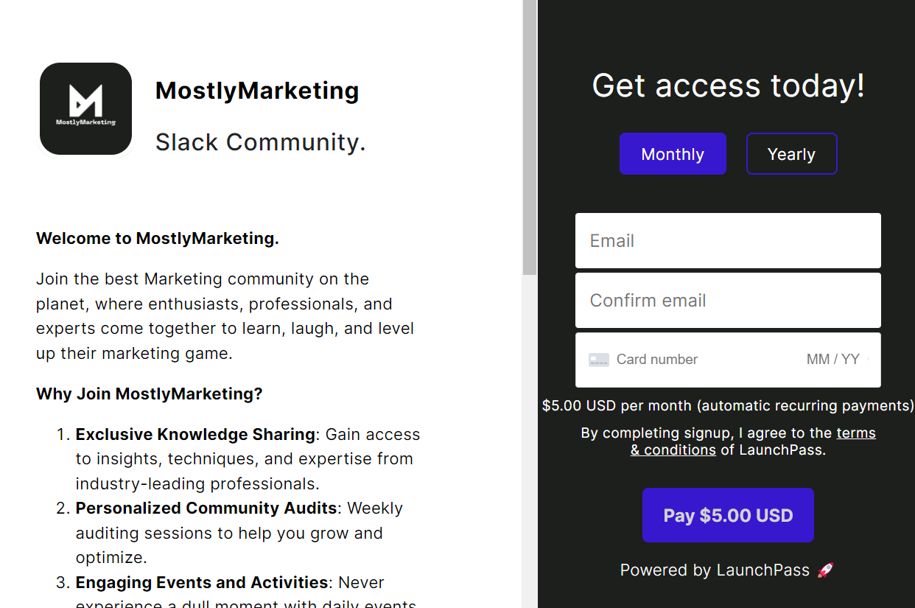Click the Why Join MostlyMarketing? heading
This screenshot has height=608, width=915.
coord(150,394)
